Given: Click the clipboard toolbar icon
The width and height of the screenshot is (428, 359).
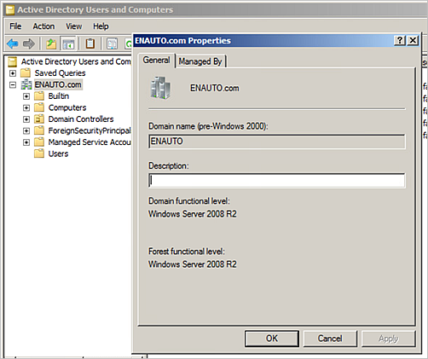Looking at the screenshot, I should (90, 43).
